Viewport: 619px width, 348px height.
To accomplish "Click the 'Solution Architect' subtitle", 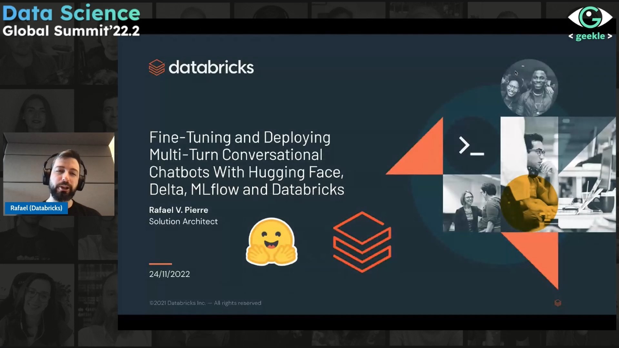I will pyautogui.click(x=183, y=222).
